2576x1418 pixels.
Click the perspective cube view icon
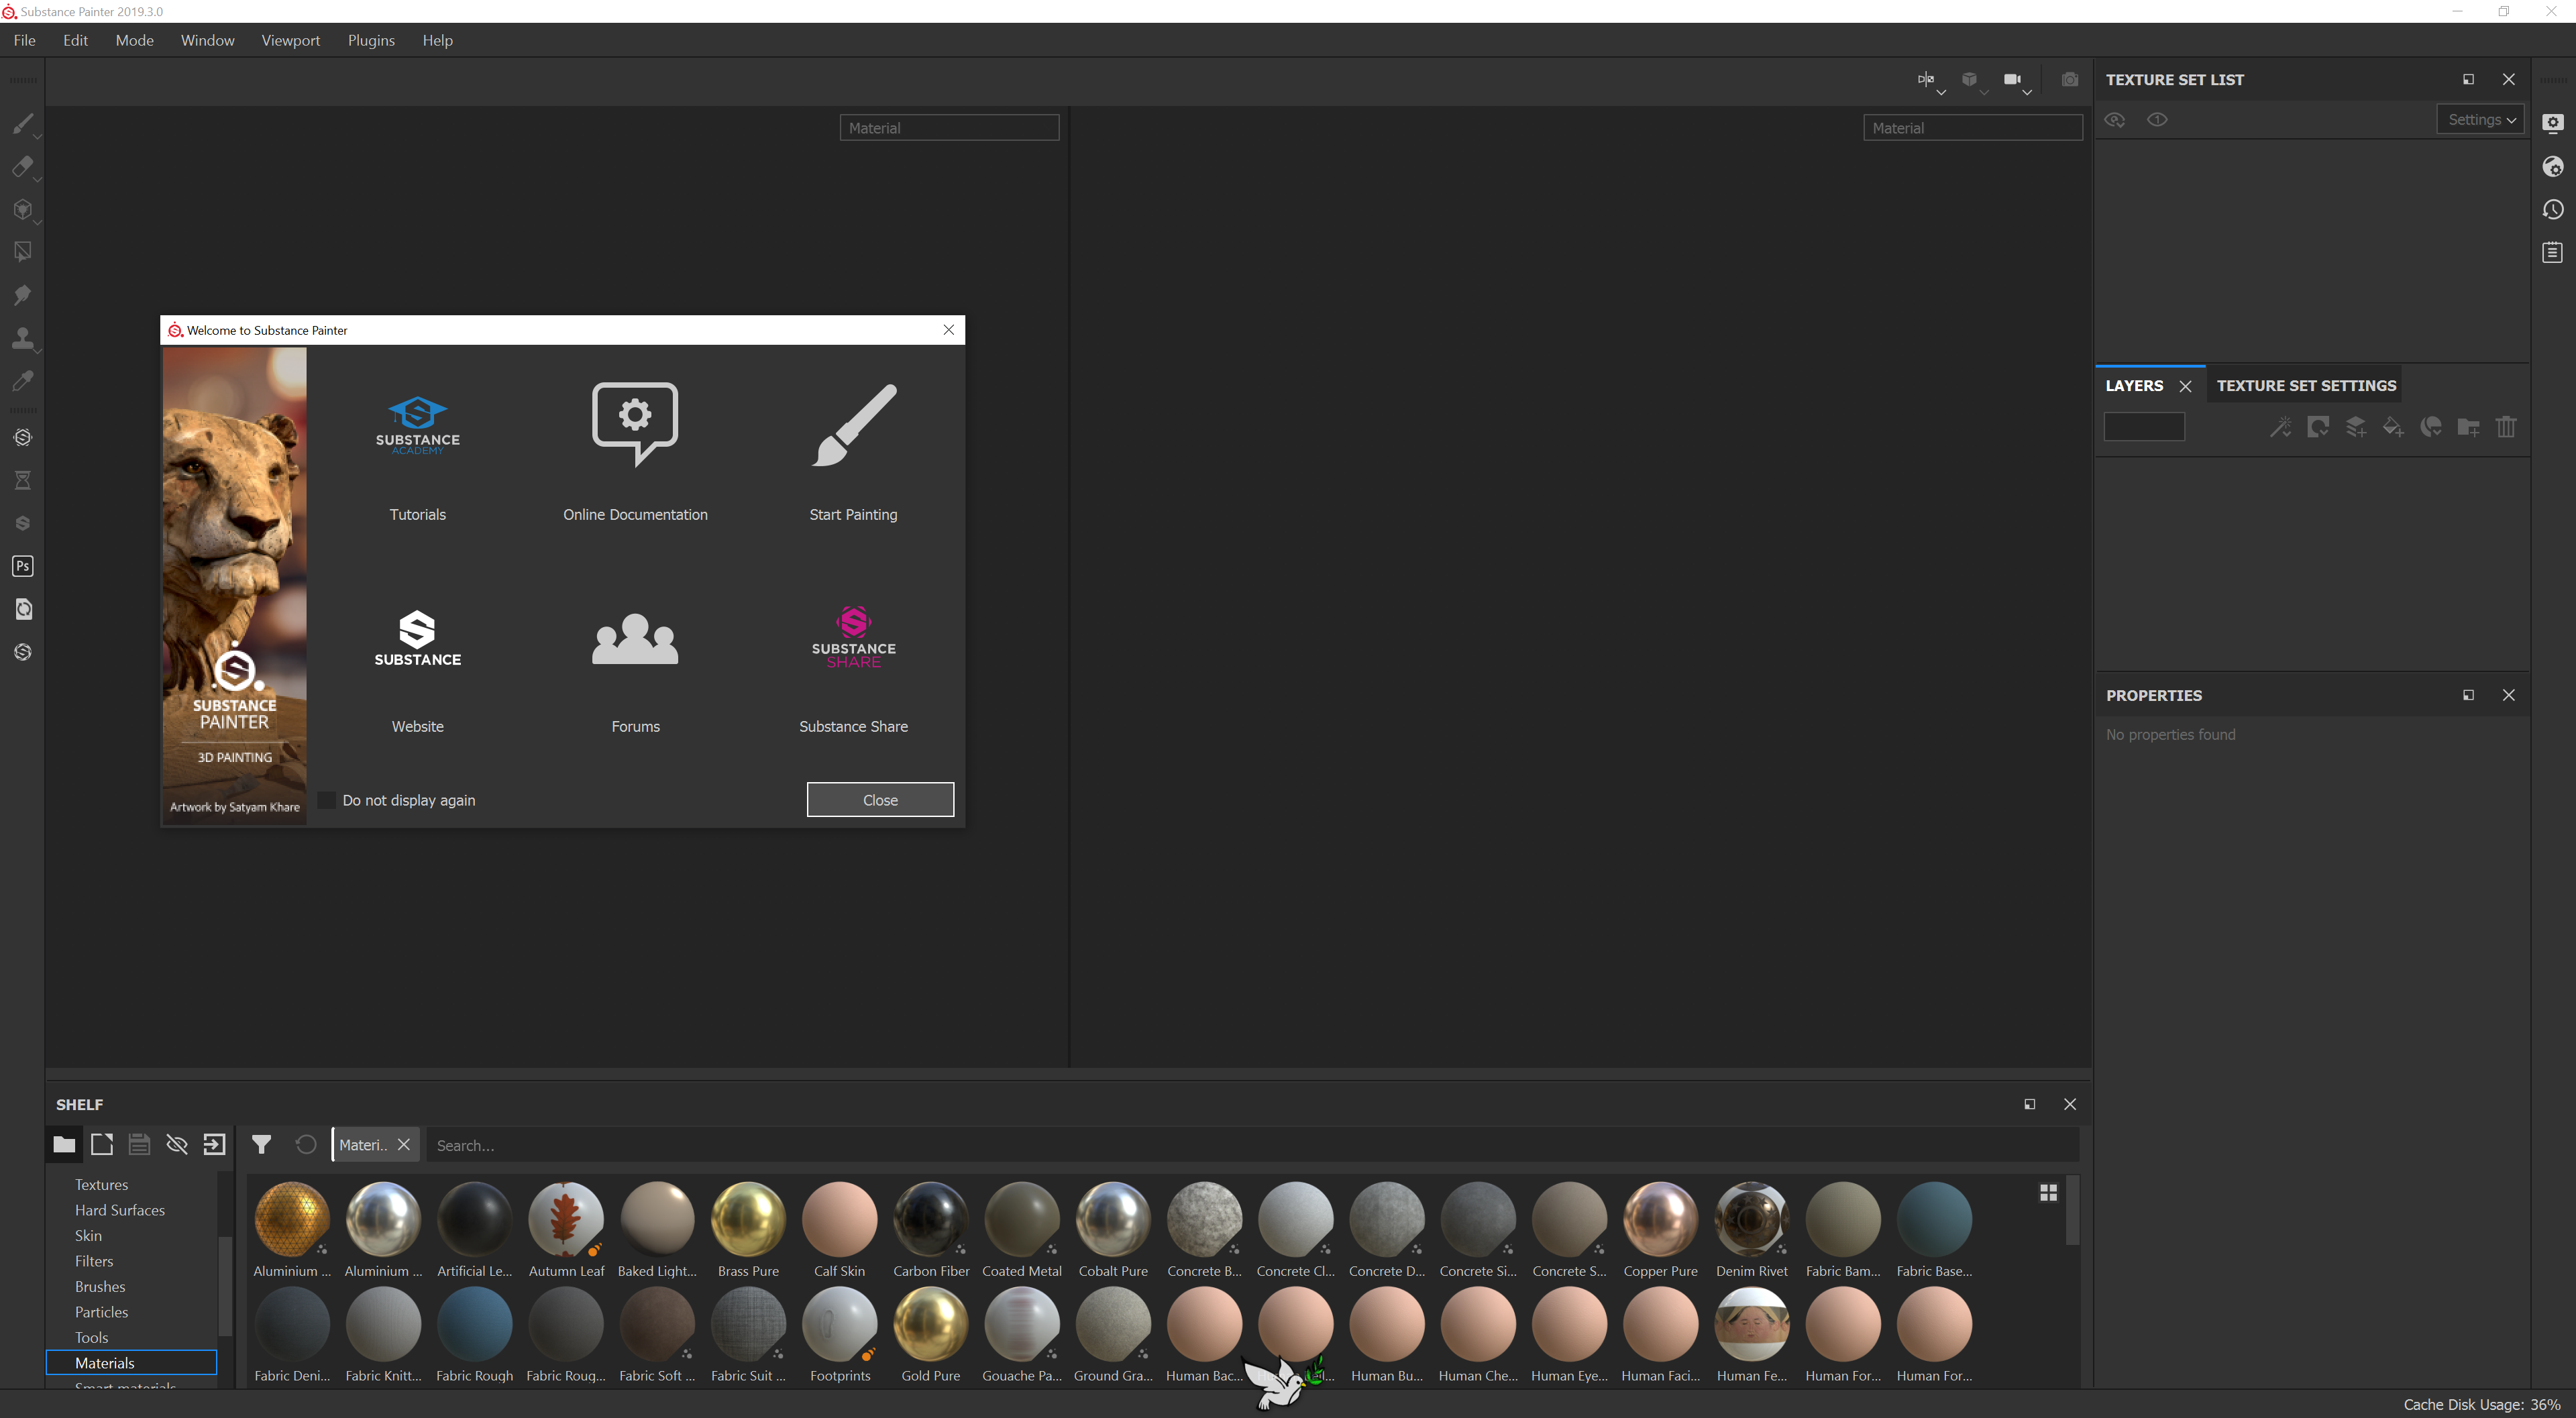(1969, 79)
